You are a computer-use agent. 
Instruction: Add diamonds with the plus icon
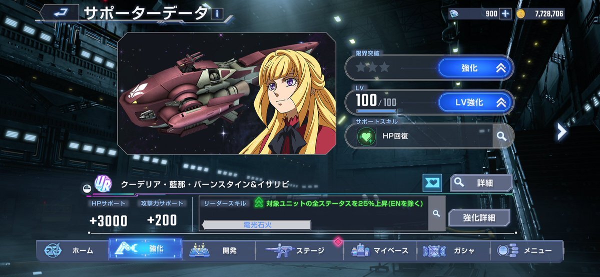click(505, 14)
